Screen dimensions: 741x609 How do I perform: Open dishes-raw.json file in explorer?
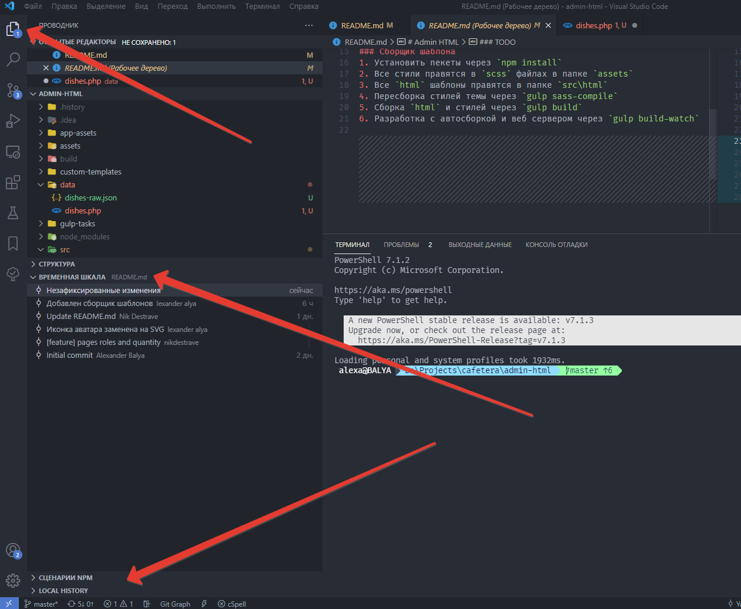pyautogui.click(x=91, y=198)
